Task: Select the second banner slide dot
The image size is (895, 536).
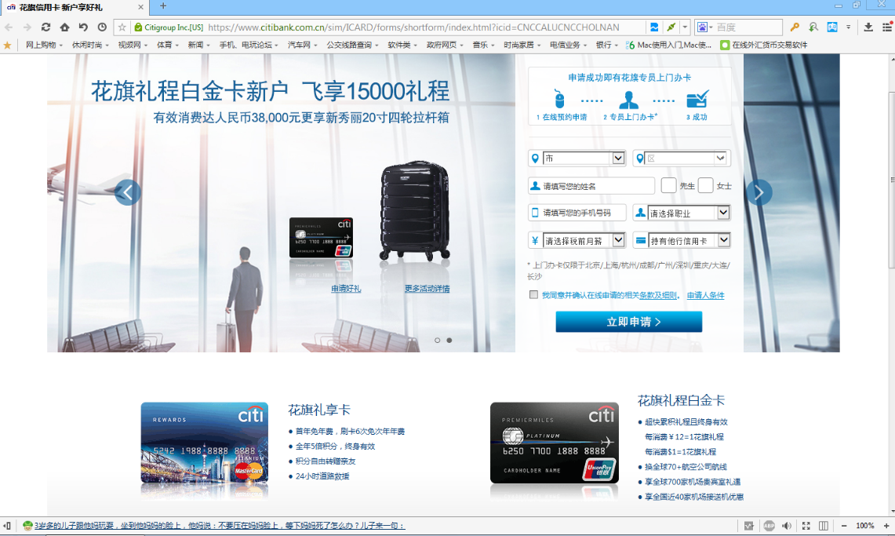Action: (x=449, y=341)
